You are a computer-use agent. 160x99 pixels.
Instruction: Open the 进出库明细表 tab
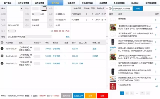(87, 3)
